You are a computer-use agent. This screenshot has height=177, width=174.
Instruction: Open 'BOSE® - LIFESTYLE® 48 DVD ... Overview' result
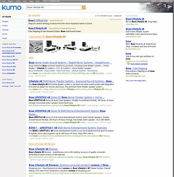[68, 128]
